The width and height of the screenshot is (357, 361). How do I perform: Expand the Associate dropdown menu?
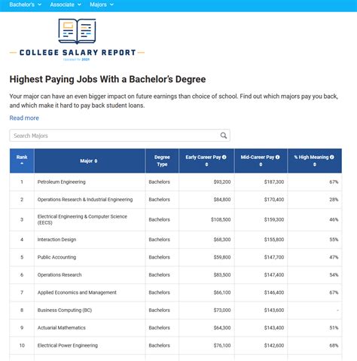(x=66, y=5)
